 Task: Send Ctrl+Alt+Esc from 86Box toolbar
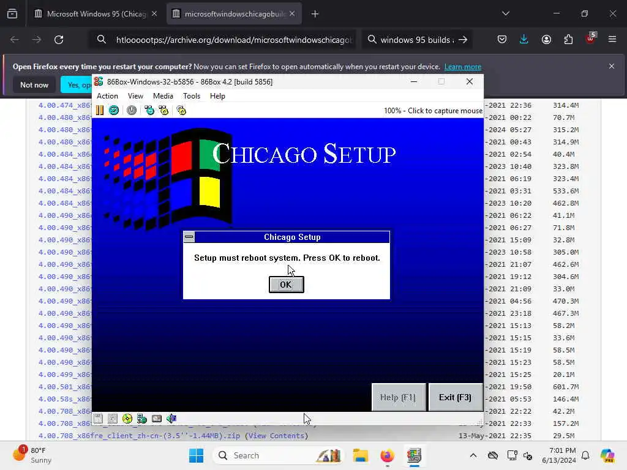coord(163,110)
